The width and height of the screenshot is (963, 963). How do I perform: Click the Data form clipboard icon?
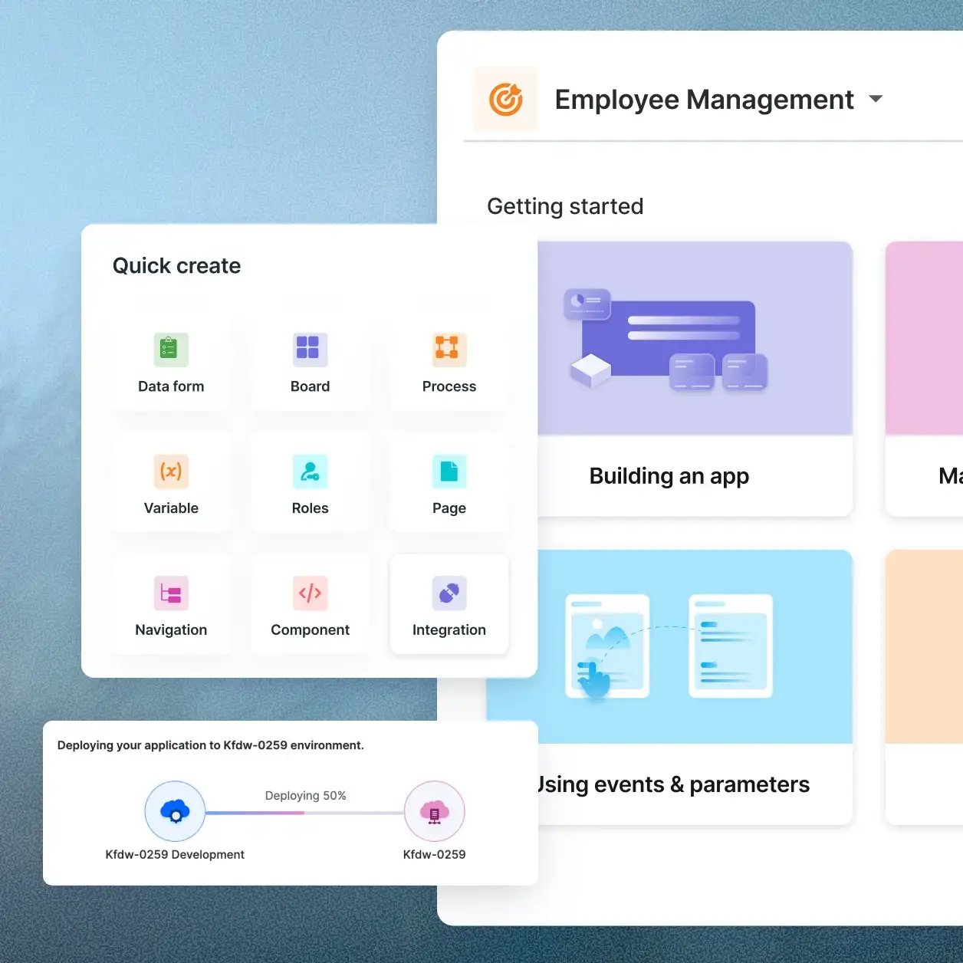point(171,350)
